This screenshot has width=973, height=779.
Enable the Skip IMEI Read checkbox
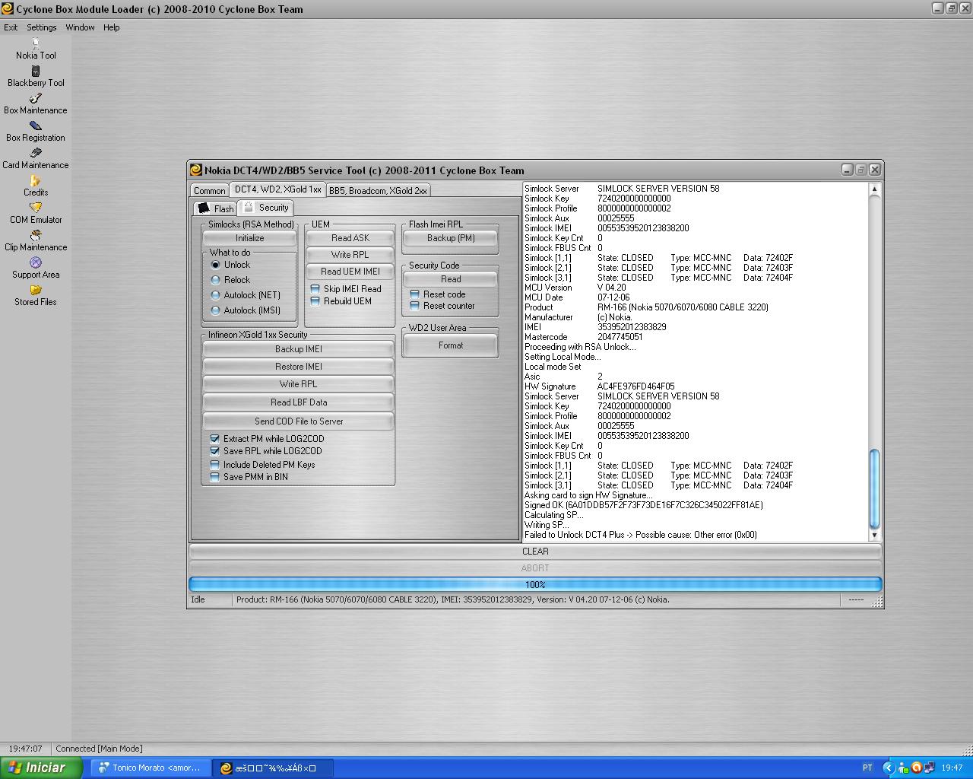click(x=315, y=289)
